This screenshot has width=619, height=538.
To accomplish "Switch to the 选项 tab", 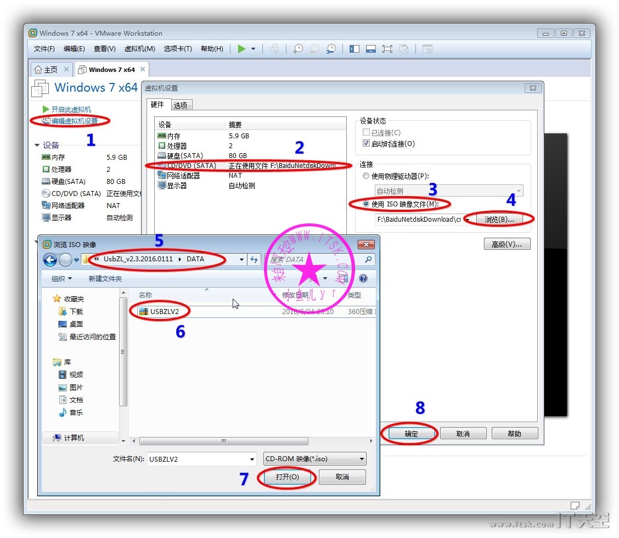I will pyautogui.click(x=180, y=105).
